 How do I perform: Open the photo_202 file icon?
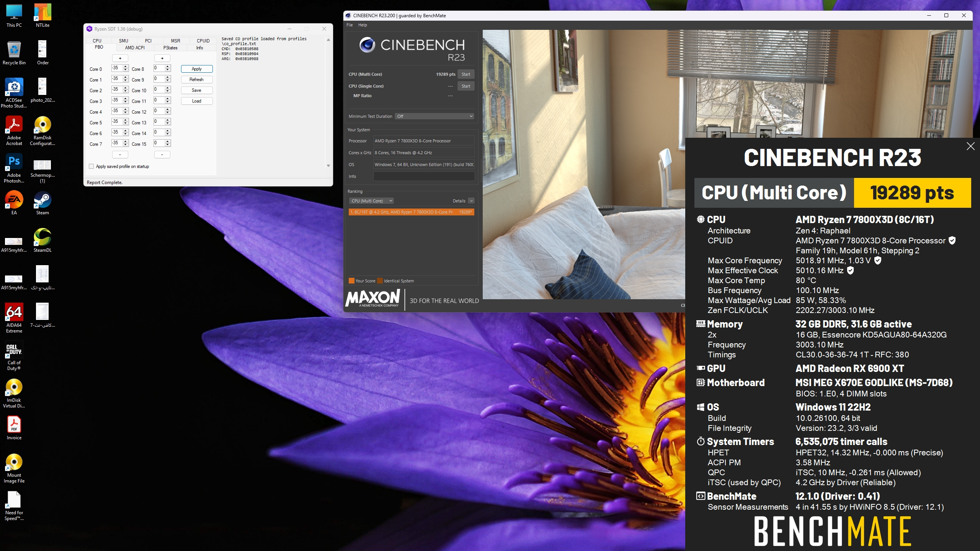pyautogui.click(x=42, y=90)
